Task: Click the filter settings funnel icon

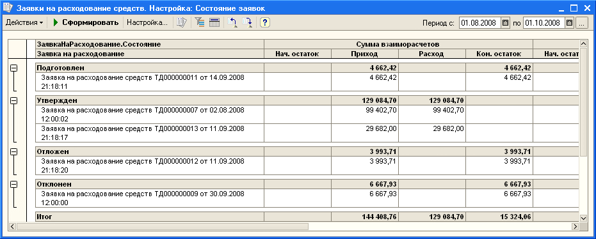Action: coord(200,23)
